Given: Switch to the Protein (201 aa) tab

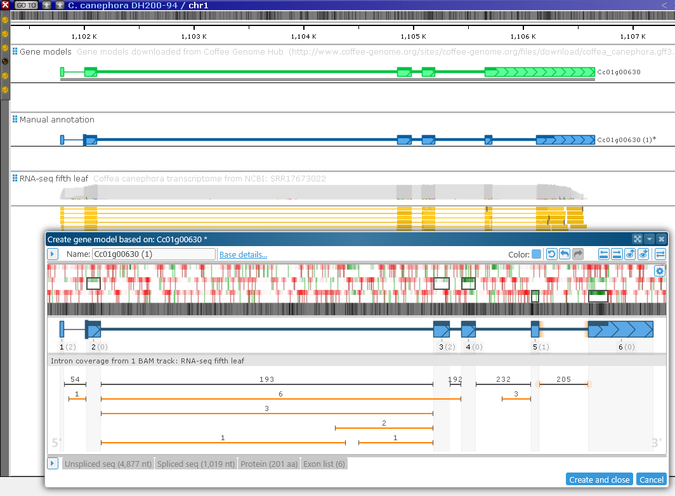Looking at the screenshot, I should [x=268, y=464].
